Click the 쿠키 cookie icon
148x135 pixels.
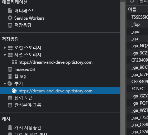[10, 83]
